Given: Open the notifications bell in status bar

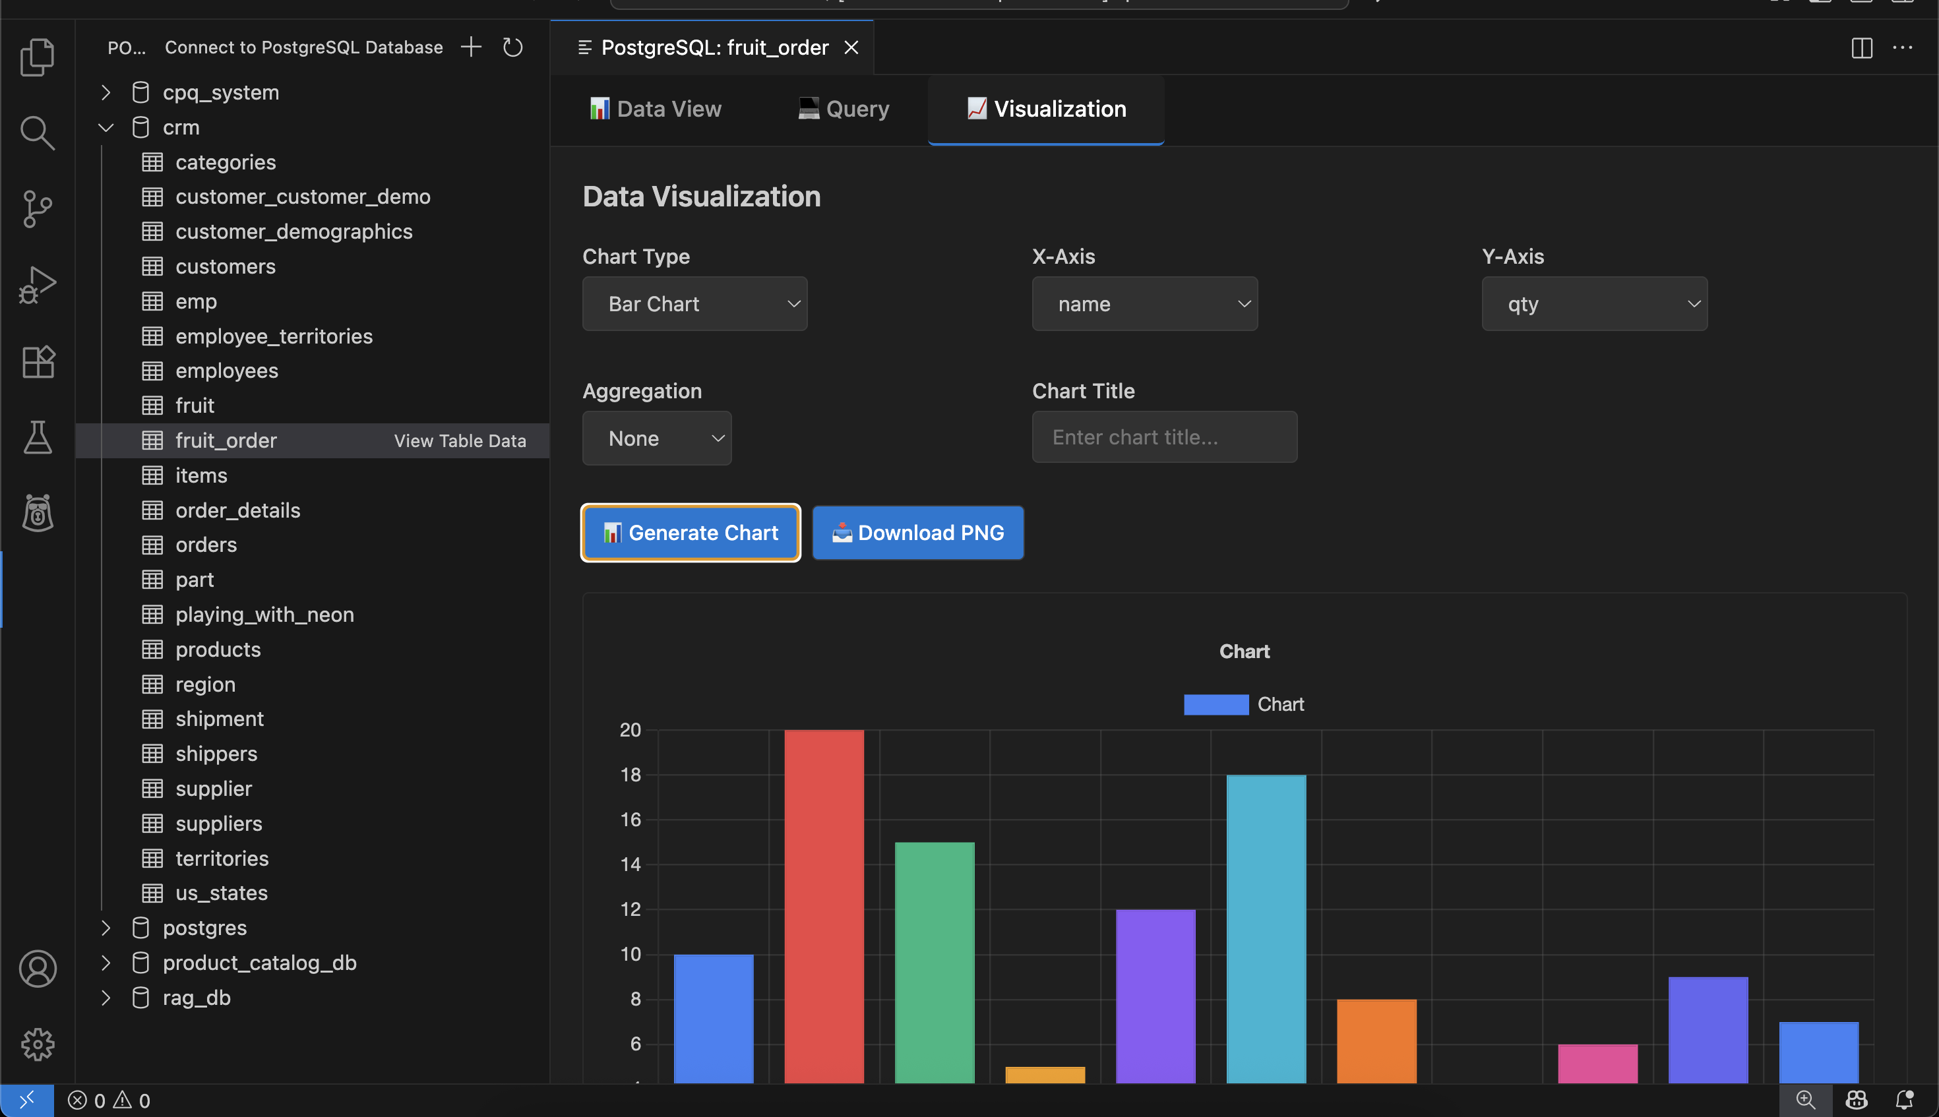Looking at the screenshot, I should pos(1903,1100).
